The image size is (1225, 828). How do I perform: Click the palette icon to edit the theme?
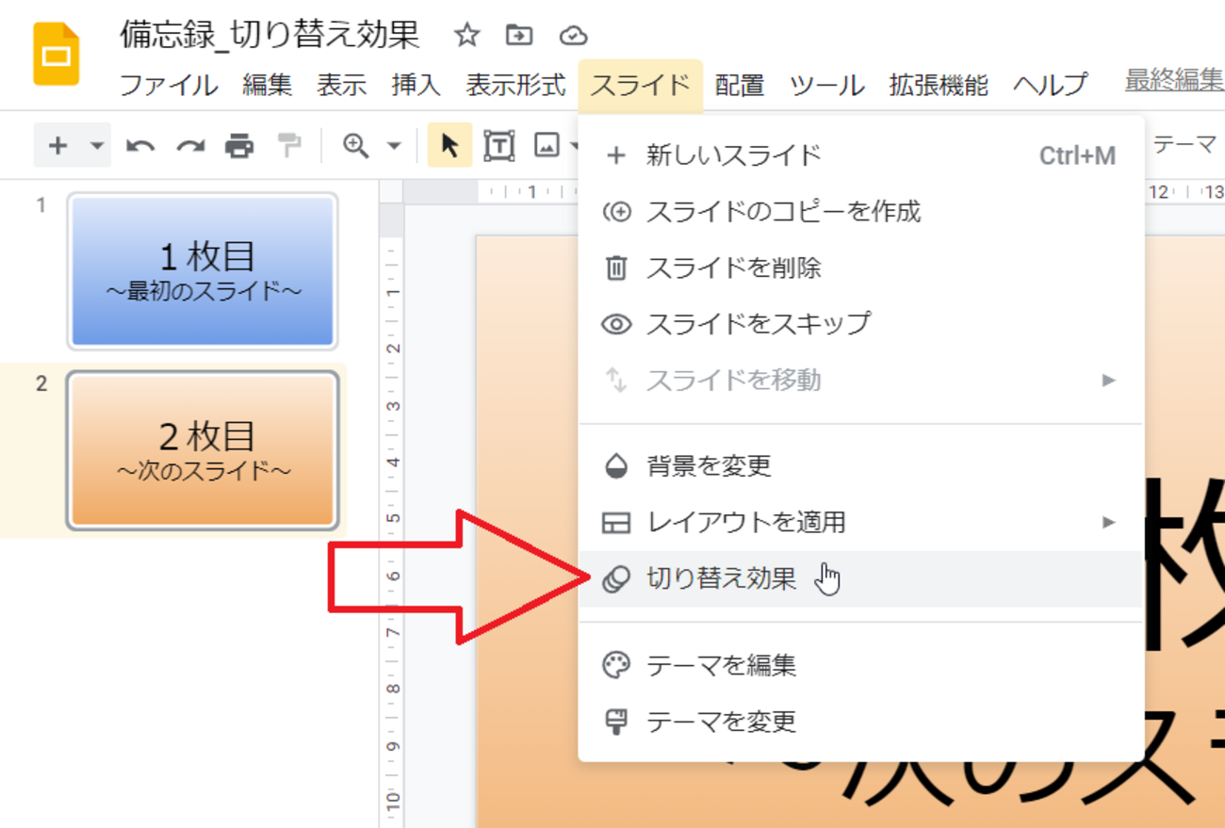616,665
